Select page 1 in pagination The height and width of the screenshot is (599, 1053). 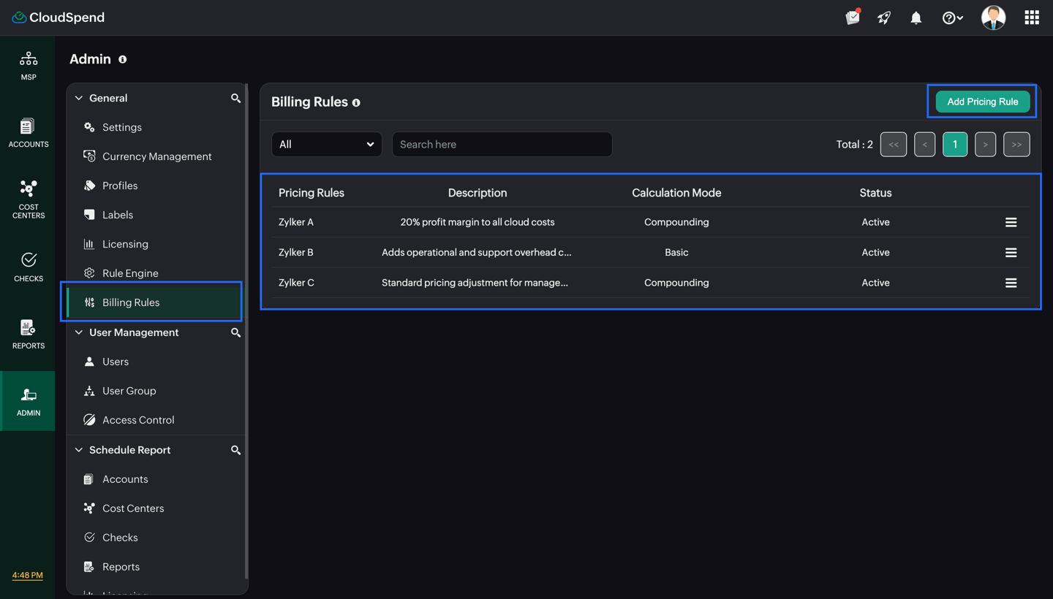click(x=955, y=145)
